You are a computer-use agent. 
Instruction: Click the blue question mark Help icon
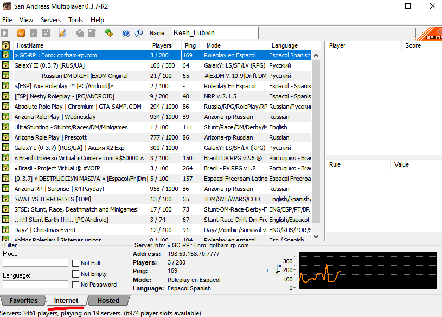tap(126, 33)
